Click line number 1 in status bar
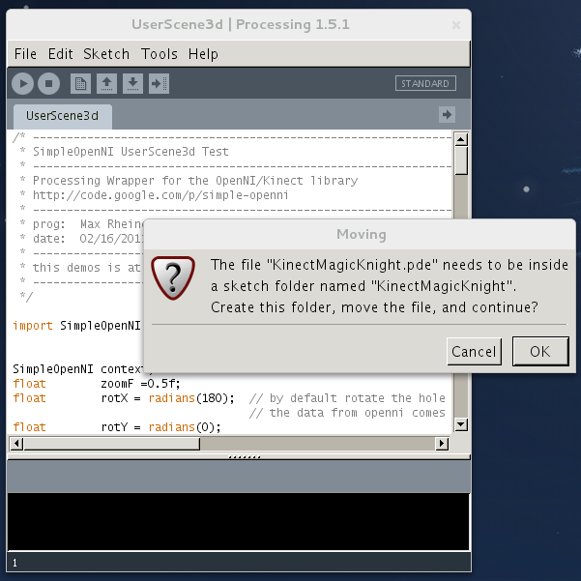This screenshot has width=581, height=581. tap(15, 564)
